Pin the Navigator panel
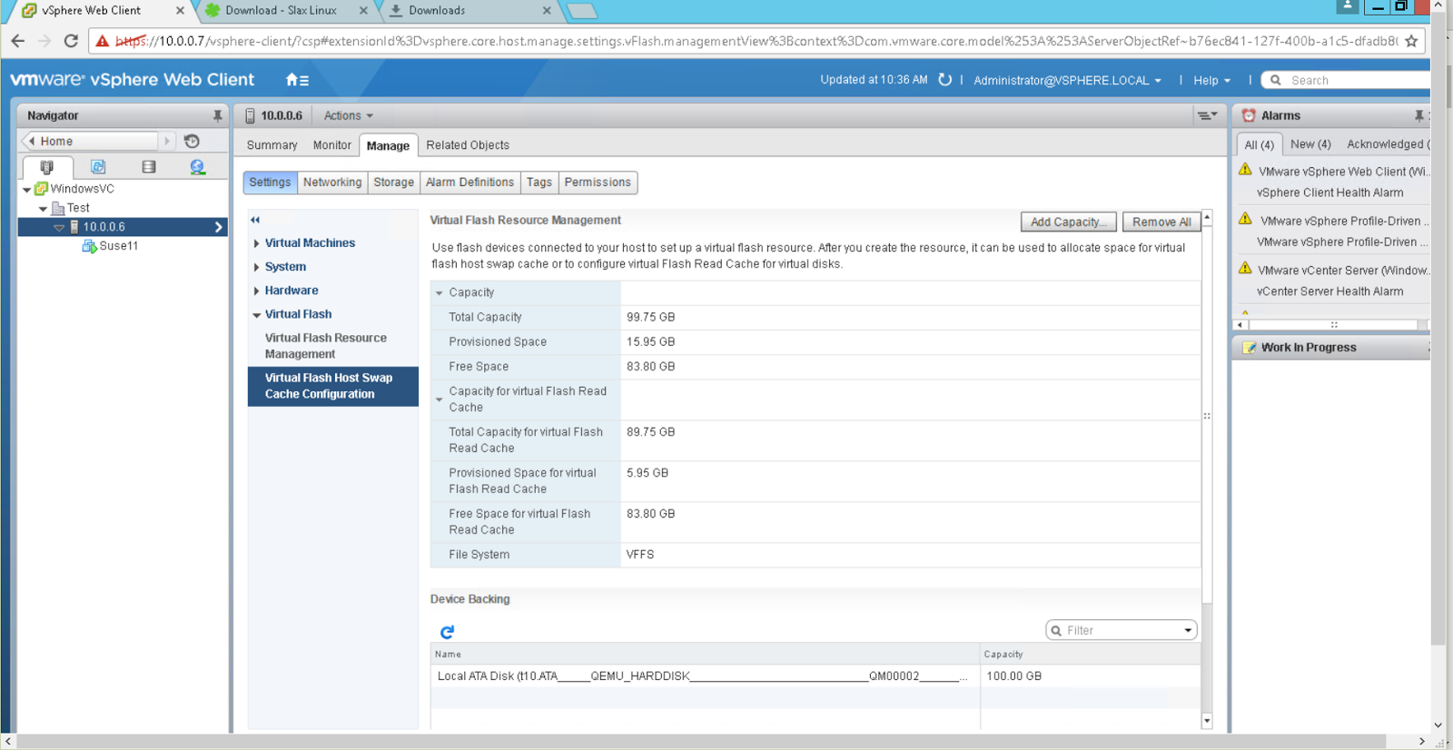 (x=217, y=115)
